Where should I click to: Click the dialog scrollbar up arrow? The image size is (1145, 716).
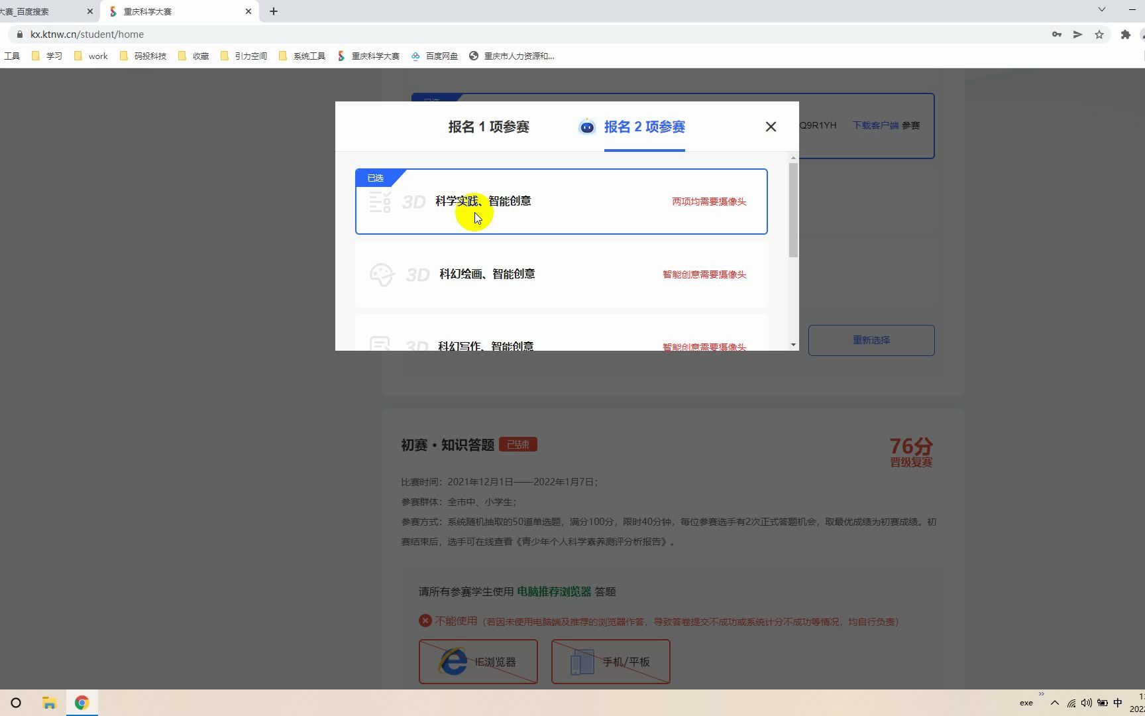(x=793, y=158)
